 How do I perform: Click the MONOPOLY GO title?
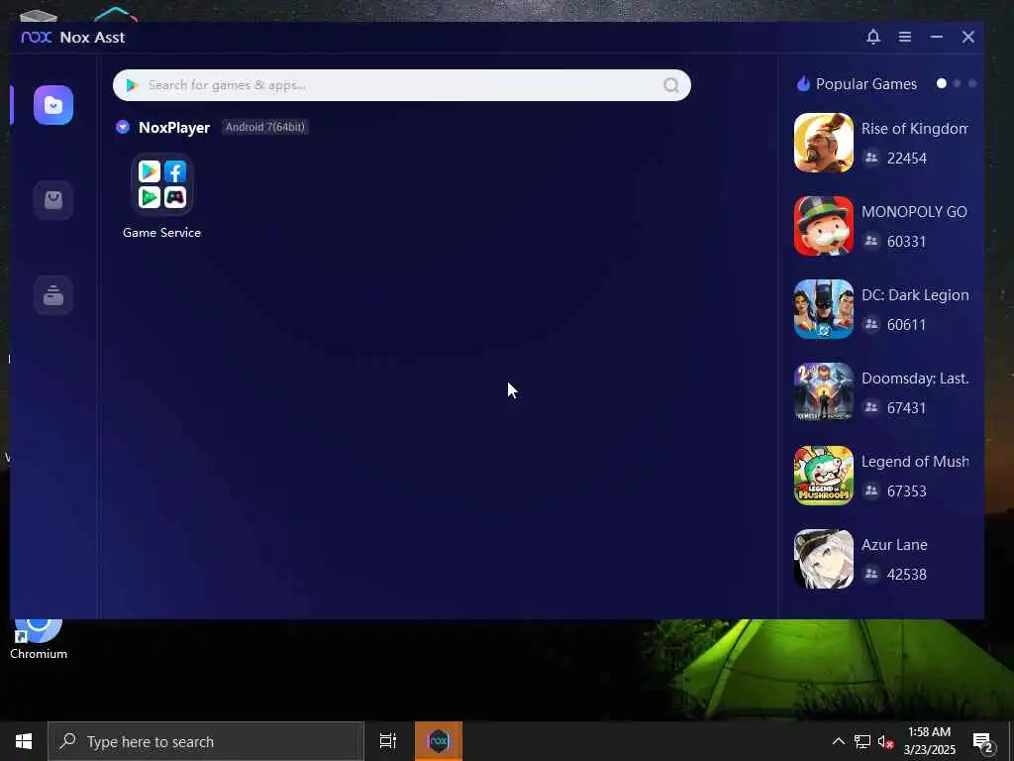point(914,212)
